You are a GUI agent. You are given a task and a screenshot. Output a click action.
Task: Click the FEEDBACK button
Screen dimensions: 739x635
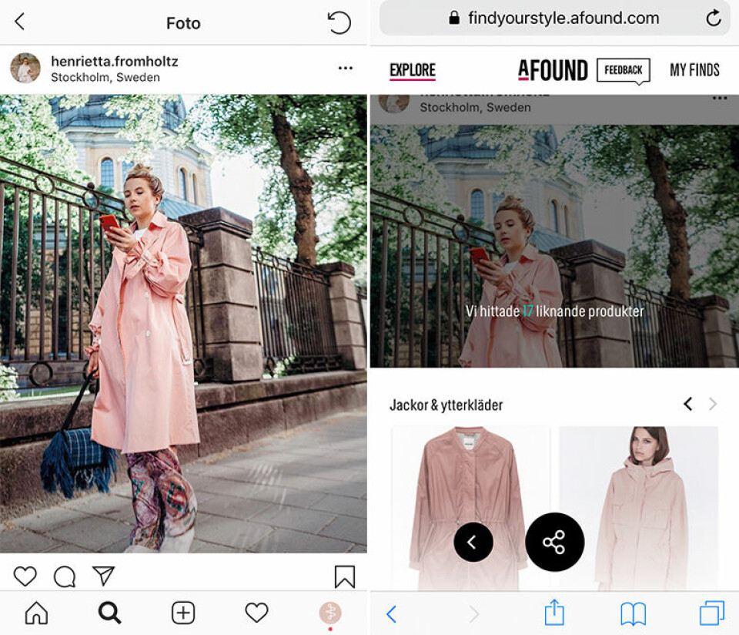tap(623, 70)
